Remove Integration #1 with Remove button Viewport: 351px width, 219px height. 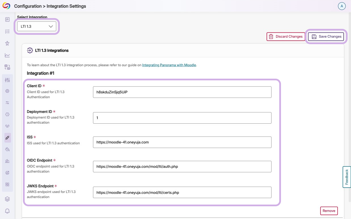point(329,211)
